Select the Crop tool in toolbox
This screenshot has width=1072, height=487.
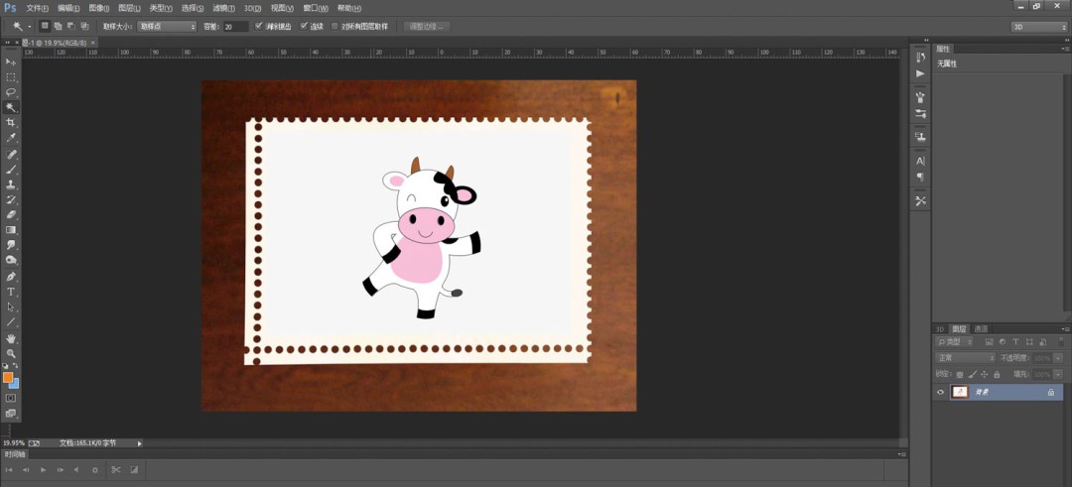pos(11,122)
